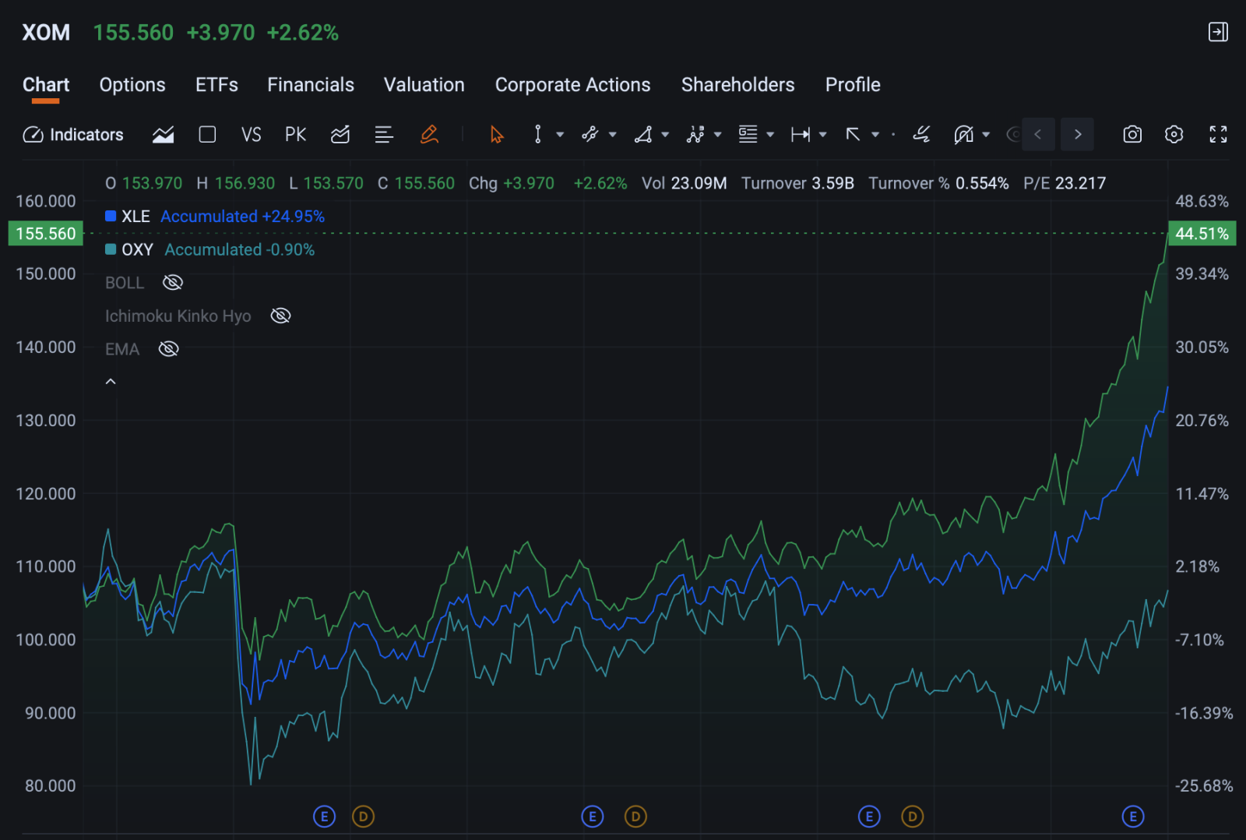Image resolution: width=1246 pixels, height=840 pixels.
Task: Expand the wave pattern tool dropdown
Action: click(718, 135)
